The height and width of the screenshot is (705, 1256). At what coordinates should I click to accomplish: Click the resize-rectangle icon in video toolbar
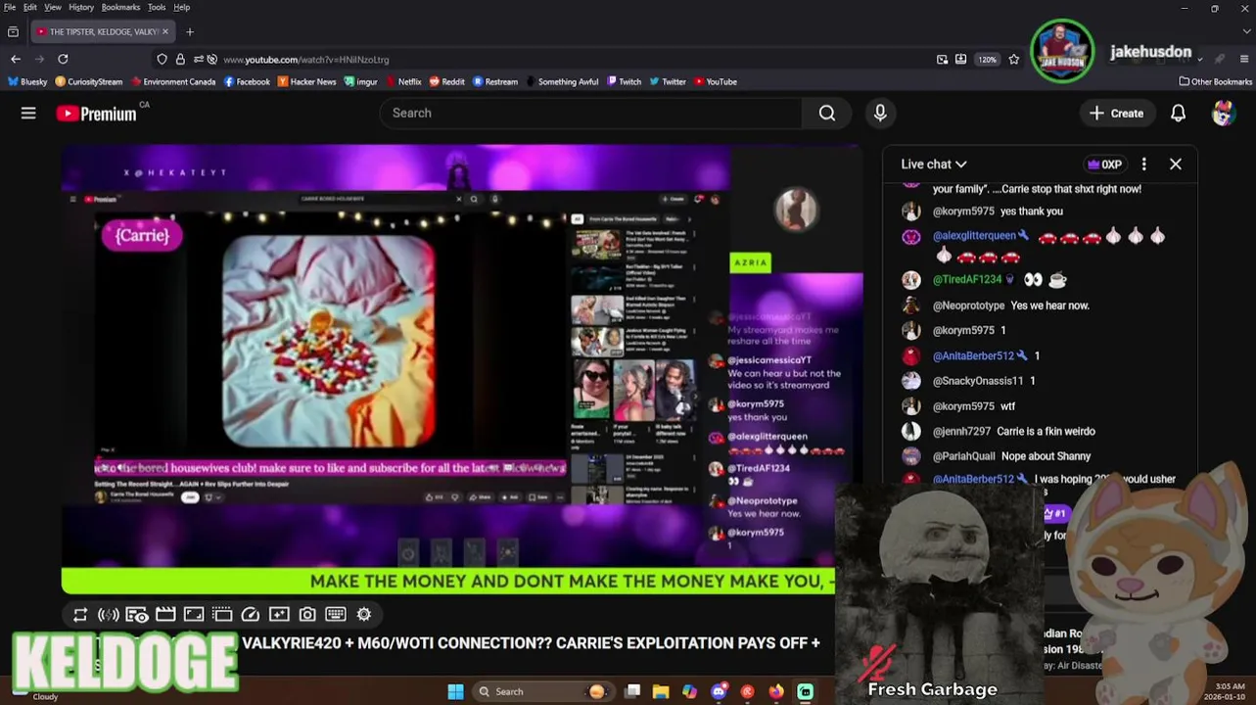(194, 615)
